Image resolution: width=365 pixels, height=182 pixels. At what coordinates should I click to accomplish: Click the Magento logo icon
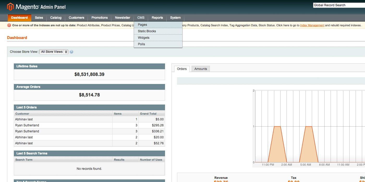10,6
